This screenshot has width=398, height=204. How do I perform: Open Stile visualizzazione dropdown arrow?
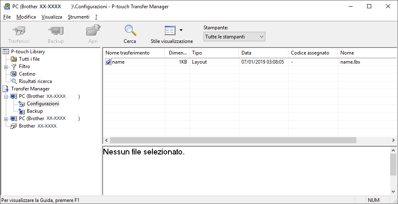coord(181,30)
